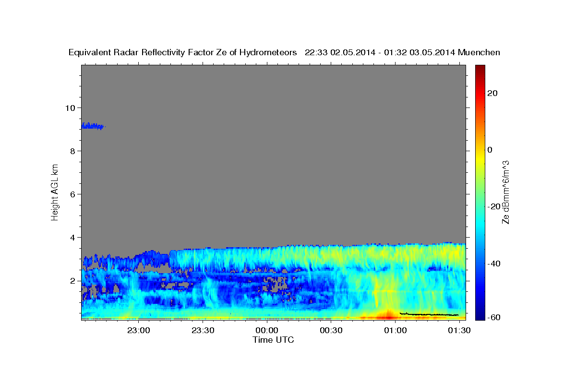Click the colorbar value label 0

click(x=490, y=150)
